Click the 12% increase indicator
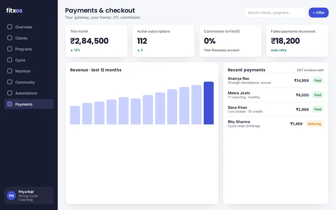Viewport: 336px width, 210px height. coord(75,50)
